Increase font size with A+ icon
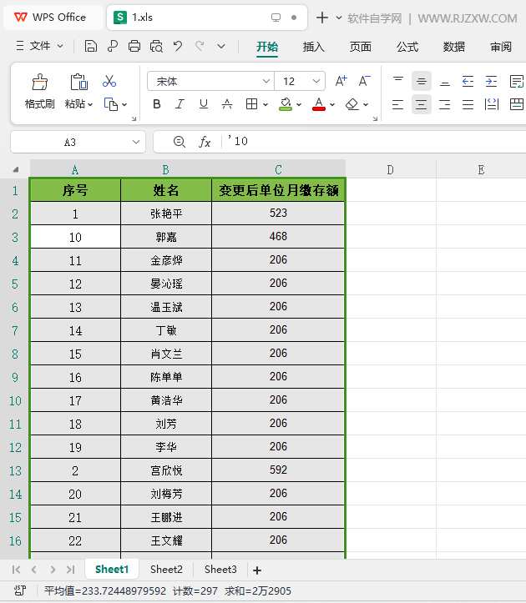526x603 pixels. [x=341, y=81]
